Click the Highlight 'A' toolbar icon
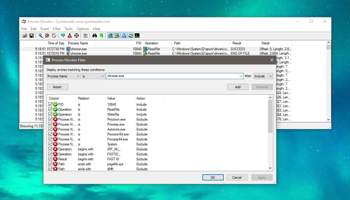The image size is (350, 200). click(x=70, y=36)
